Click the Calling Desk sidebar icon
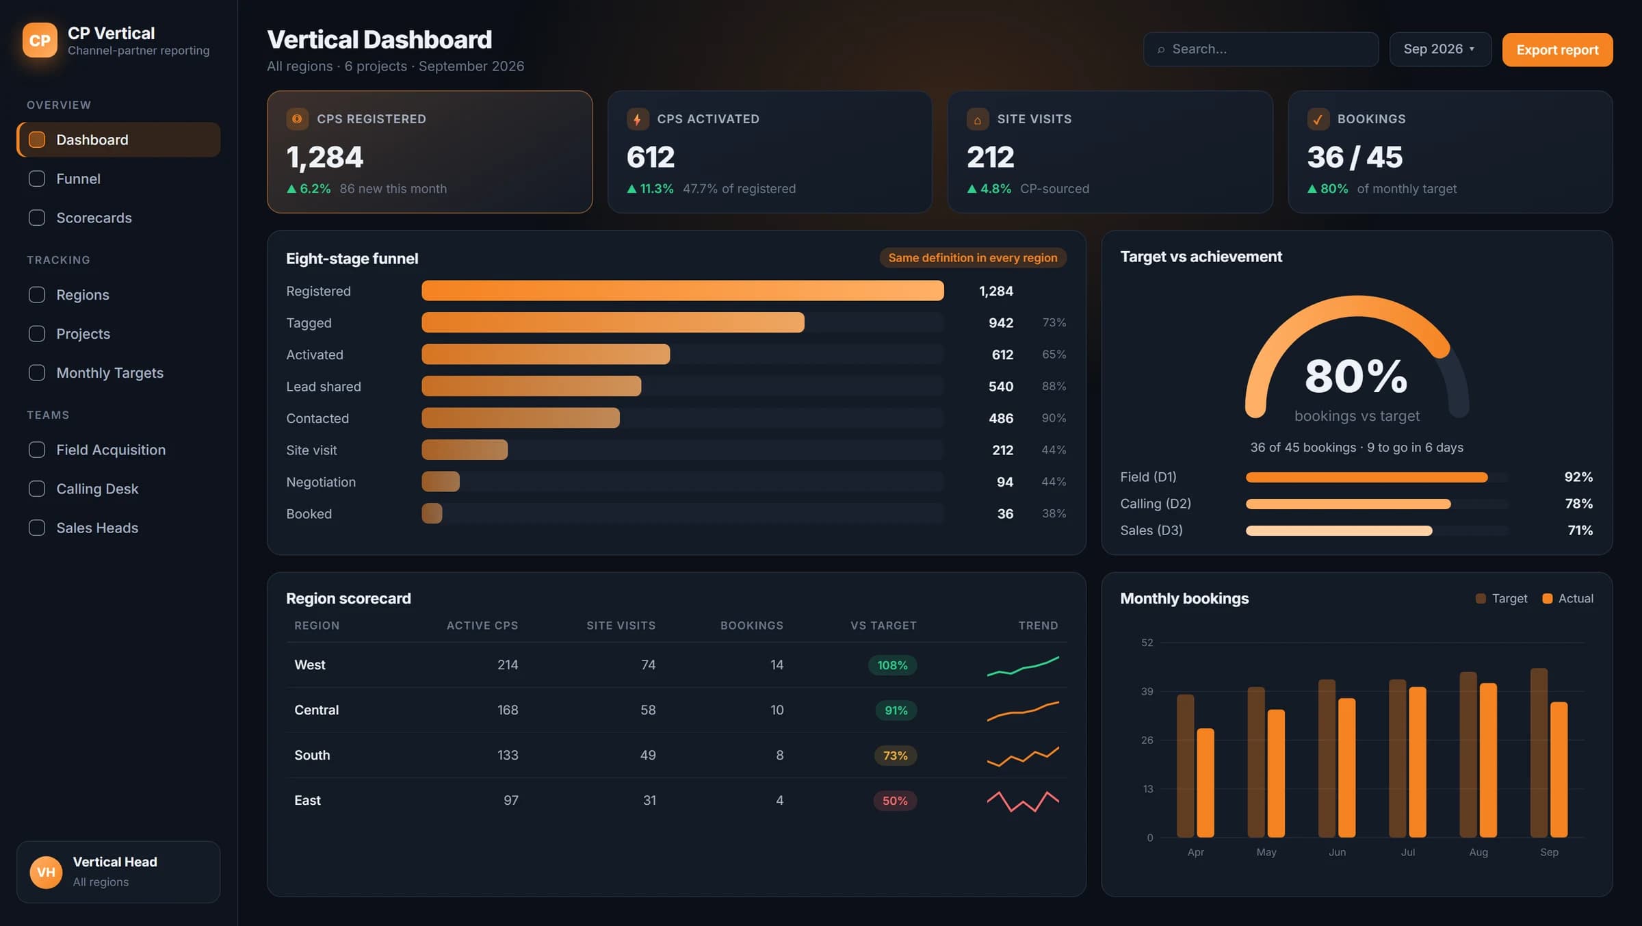 coord(37,489)
